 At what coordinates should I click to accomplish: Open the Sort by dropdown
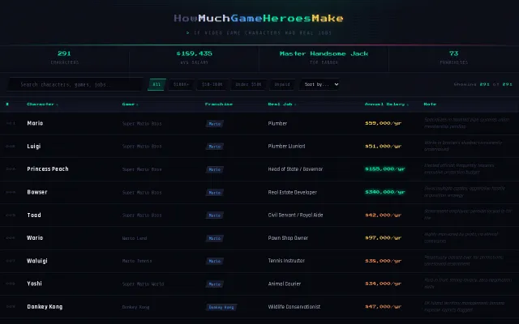pos(320,84)
